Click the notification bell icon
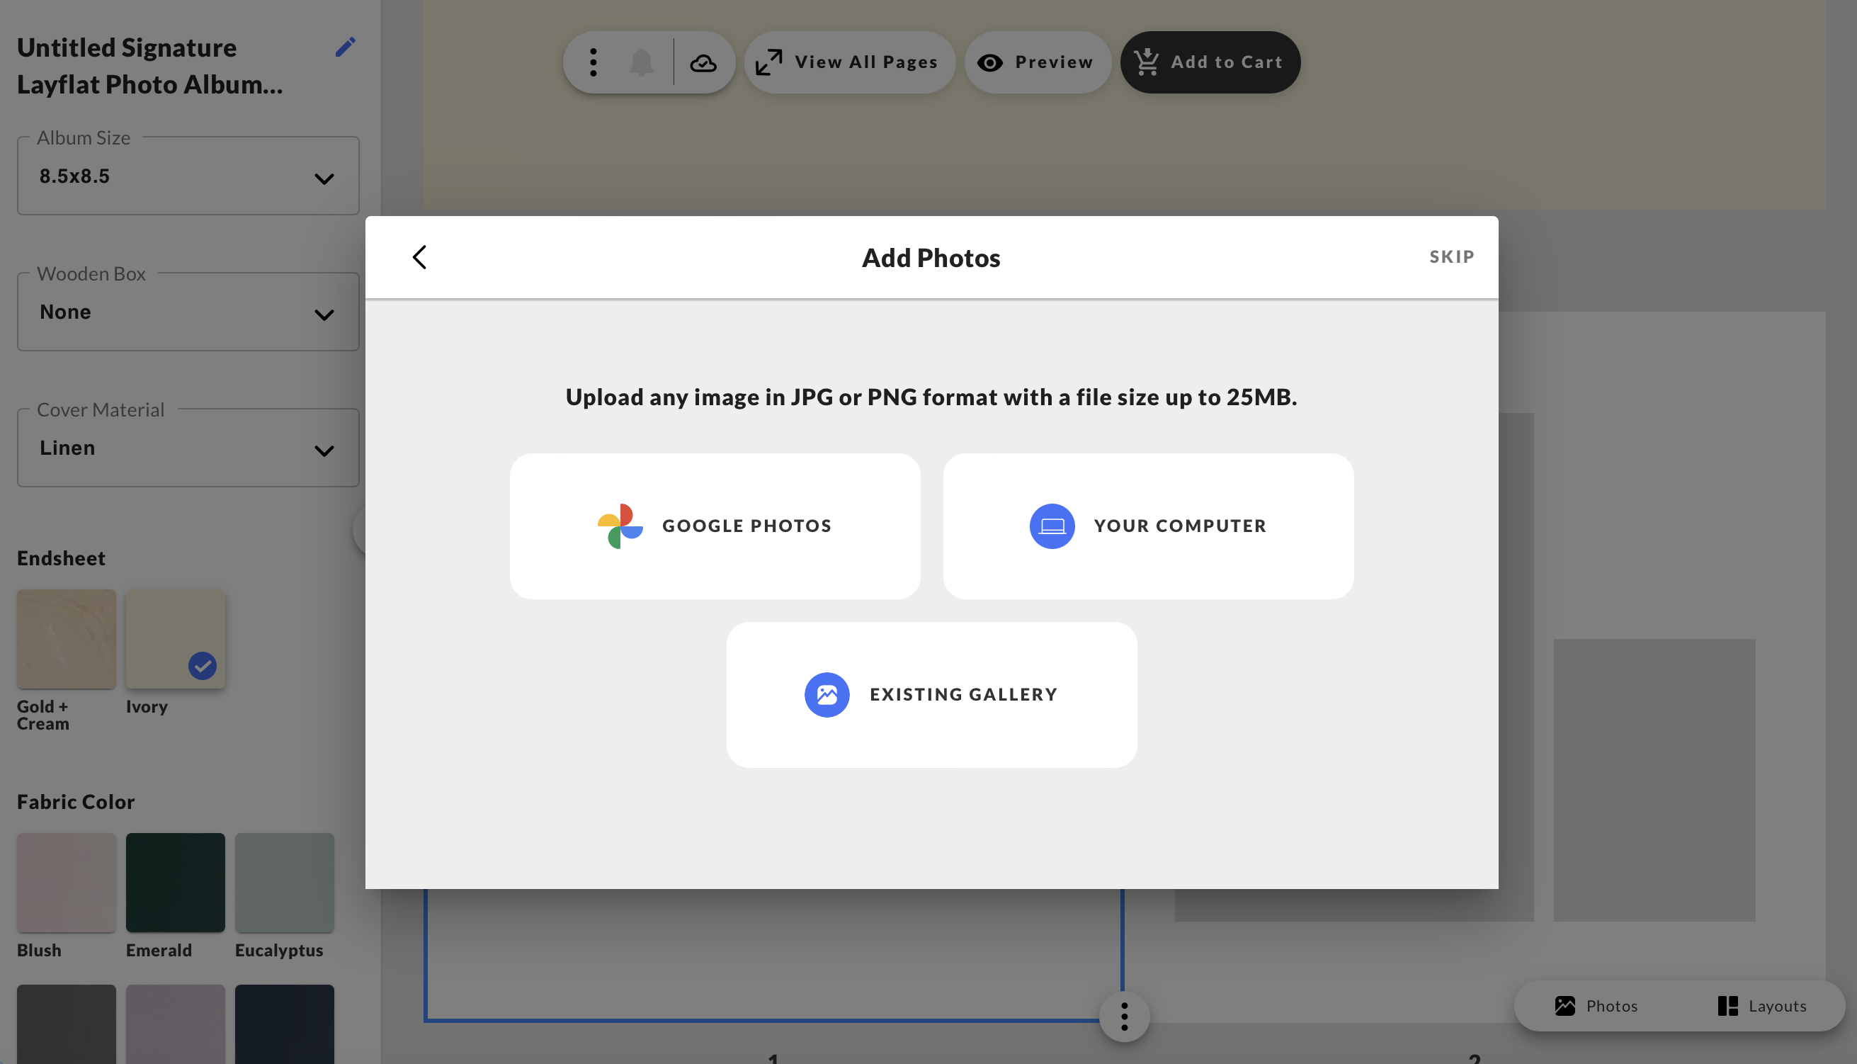The image size is (1857, 1064). coord(641,63)
